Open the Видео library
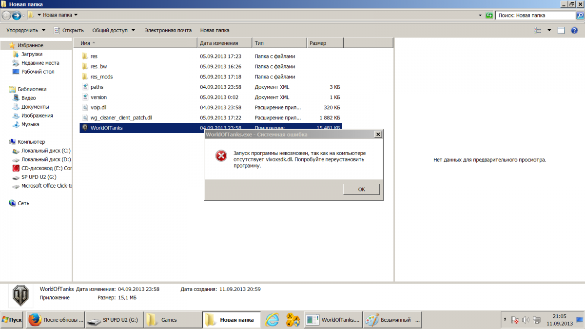 click(x=28, y=98)
